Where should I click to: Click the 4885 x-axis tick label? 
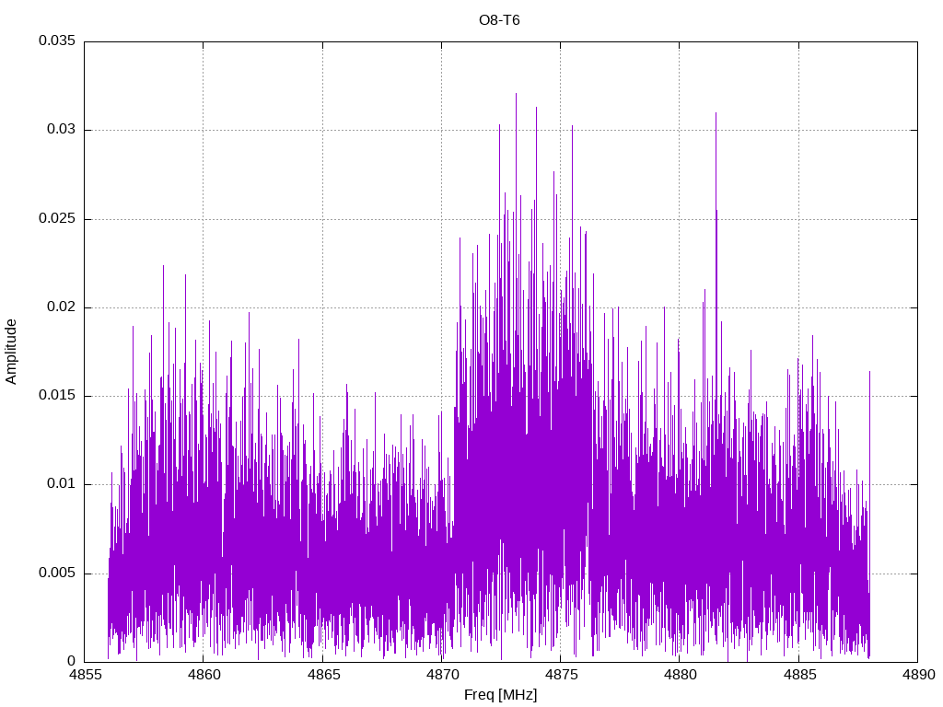point(798,675)
